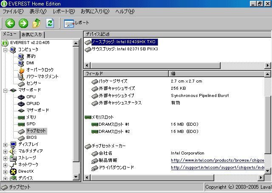Viewport: 272px width, 193px height.
Task: Click the ネットワーク network icon
Action: 13,165
